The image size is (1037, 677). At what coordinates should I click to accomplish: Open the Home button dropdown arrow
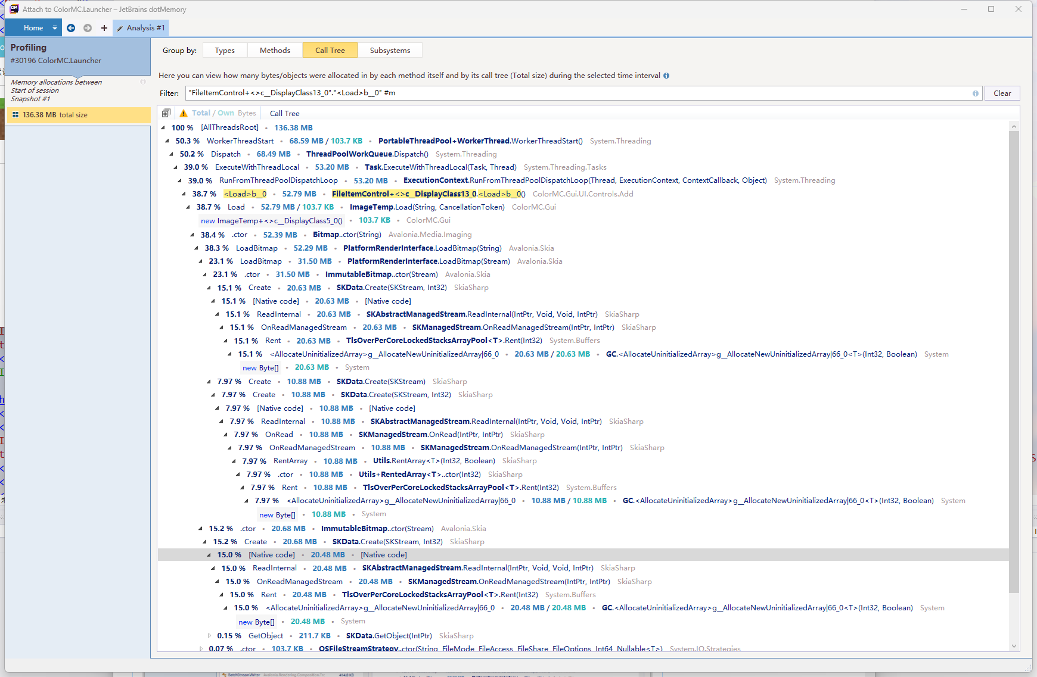coord(54,27)
